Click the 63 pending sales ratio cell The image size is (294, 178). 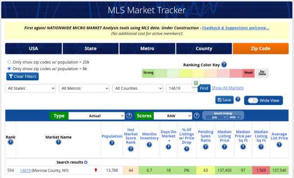(206, 170)
